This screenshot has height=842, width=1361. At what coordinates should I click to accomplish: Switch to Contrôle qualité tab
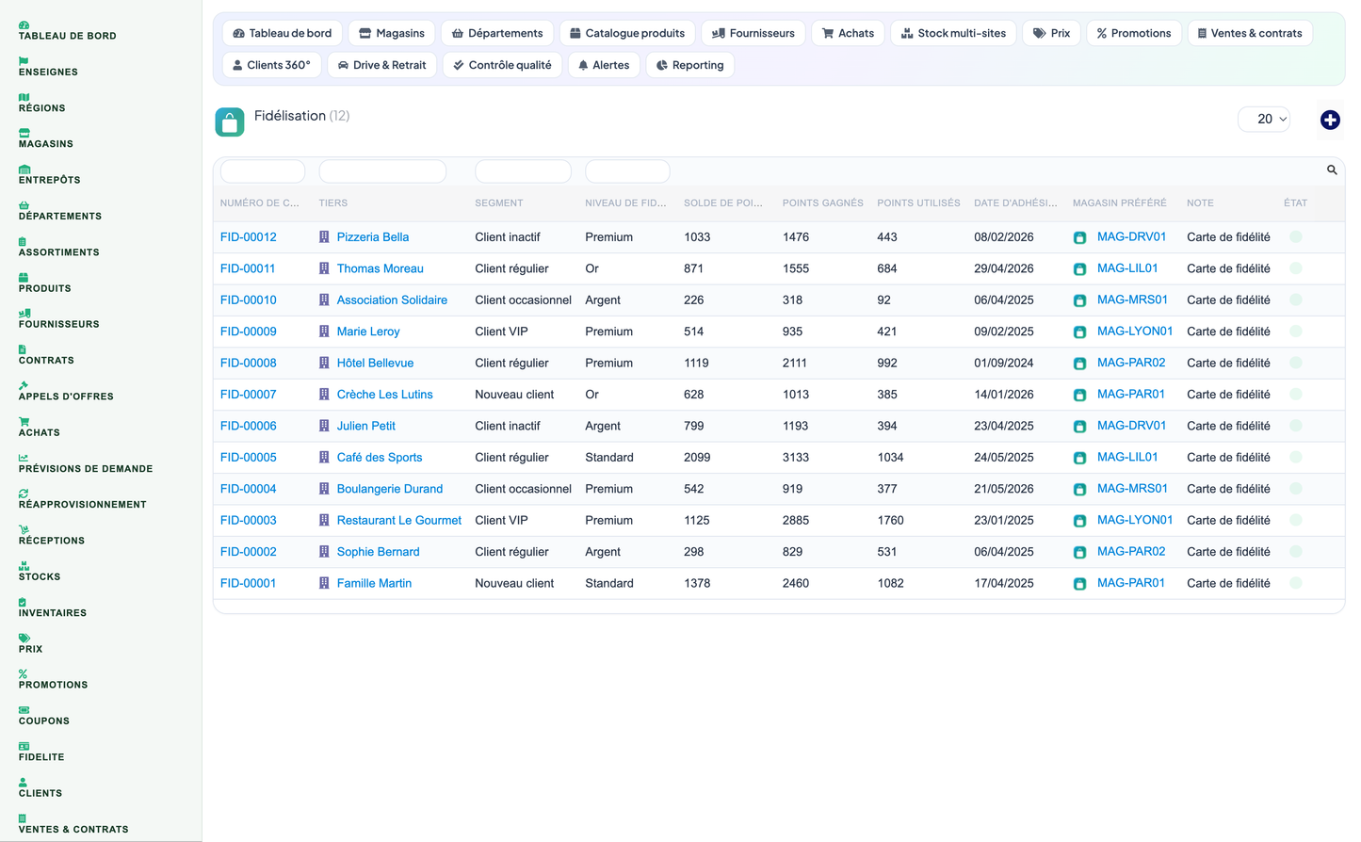[503, 65]
